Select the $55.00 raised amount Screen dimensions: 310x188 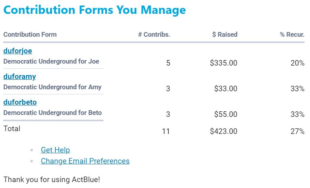tap(225, 115)
